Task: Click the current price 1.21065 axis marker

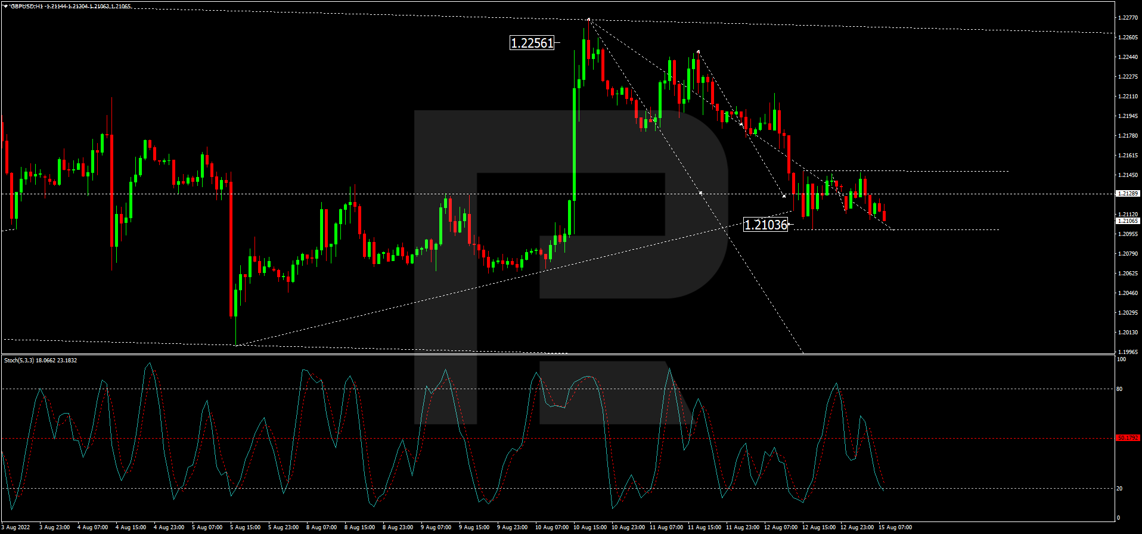Action: pos(1128,221)
